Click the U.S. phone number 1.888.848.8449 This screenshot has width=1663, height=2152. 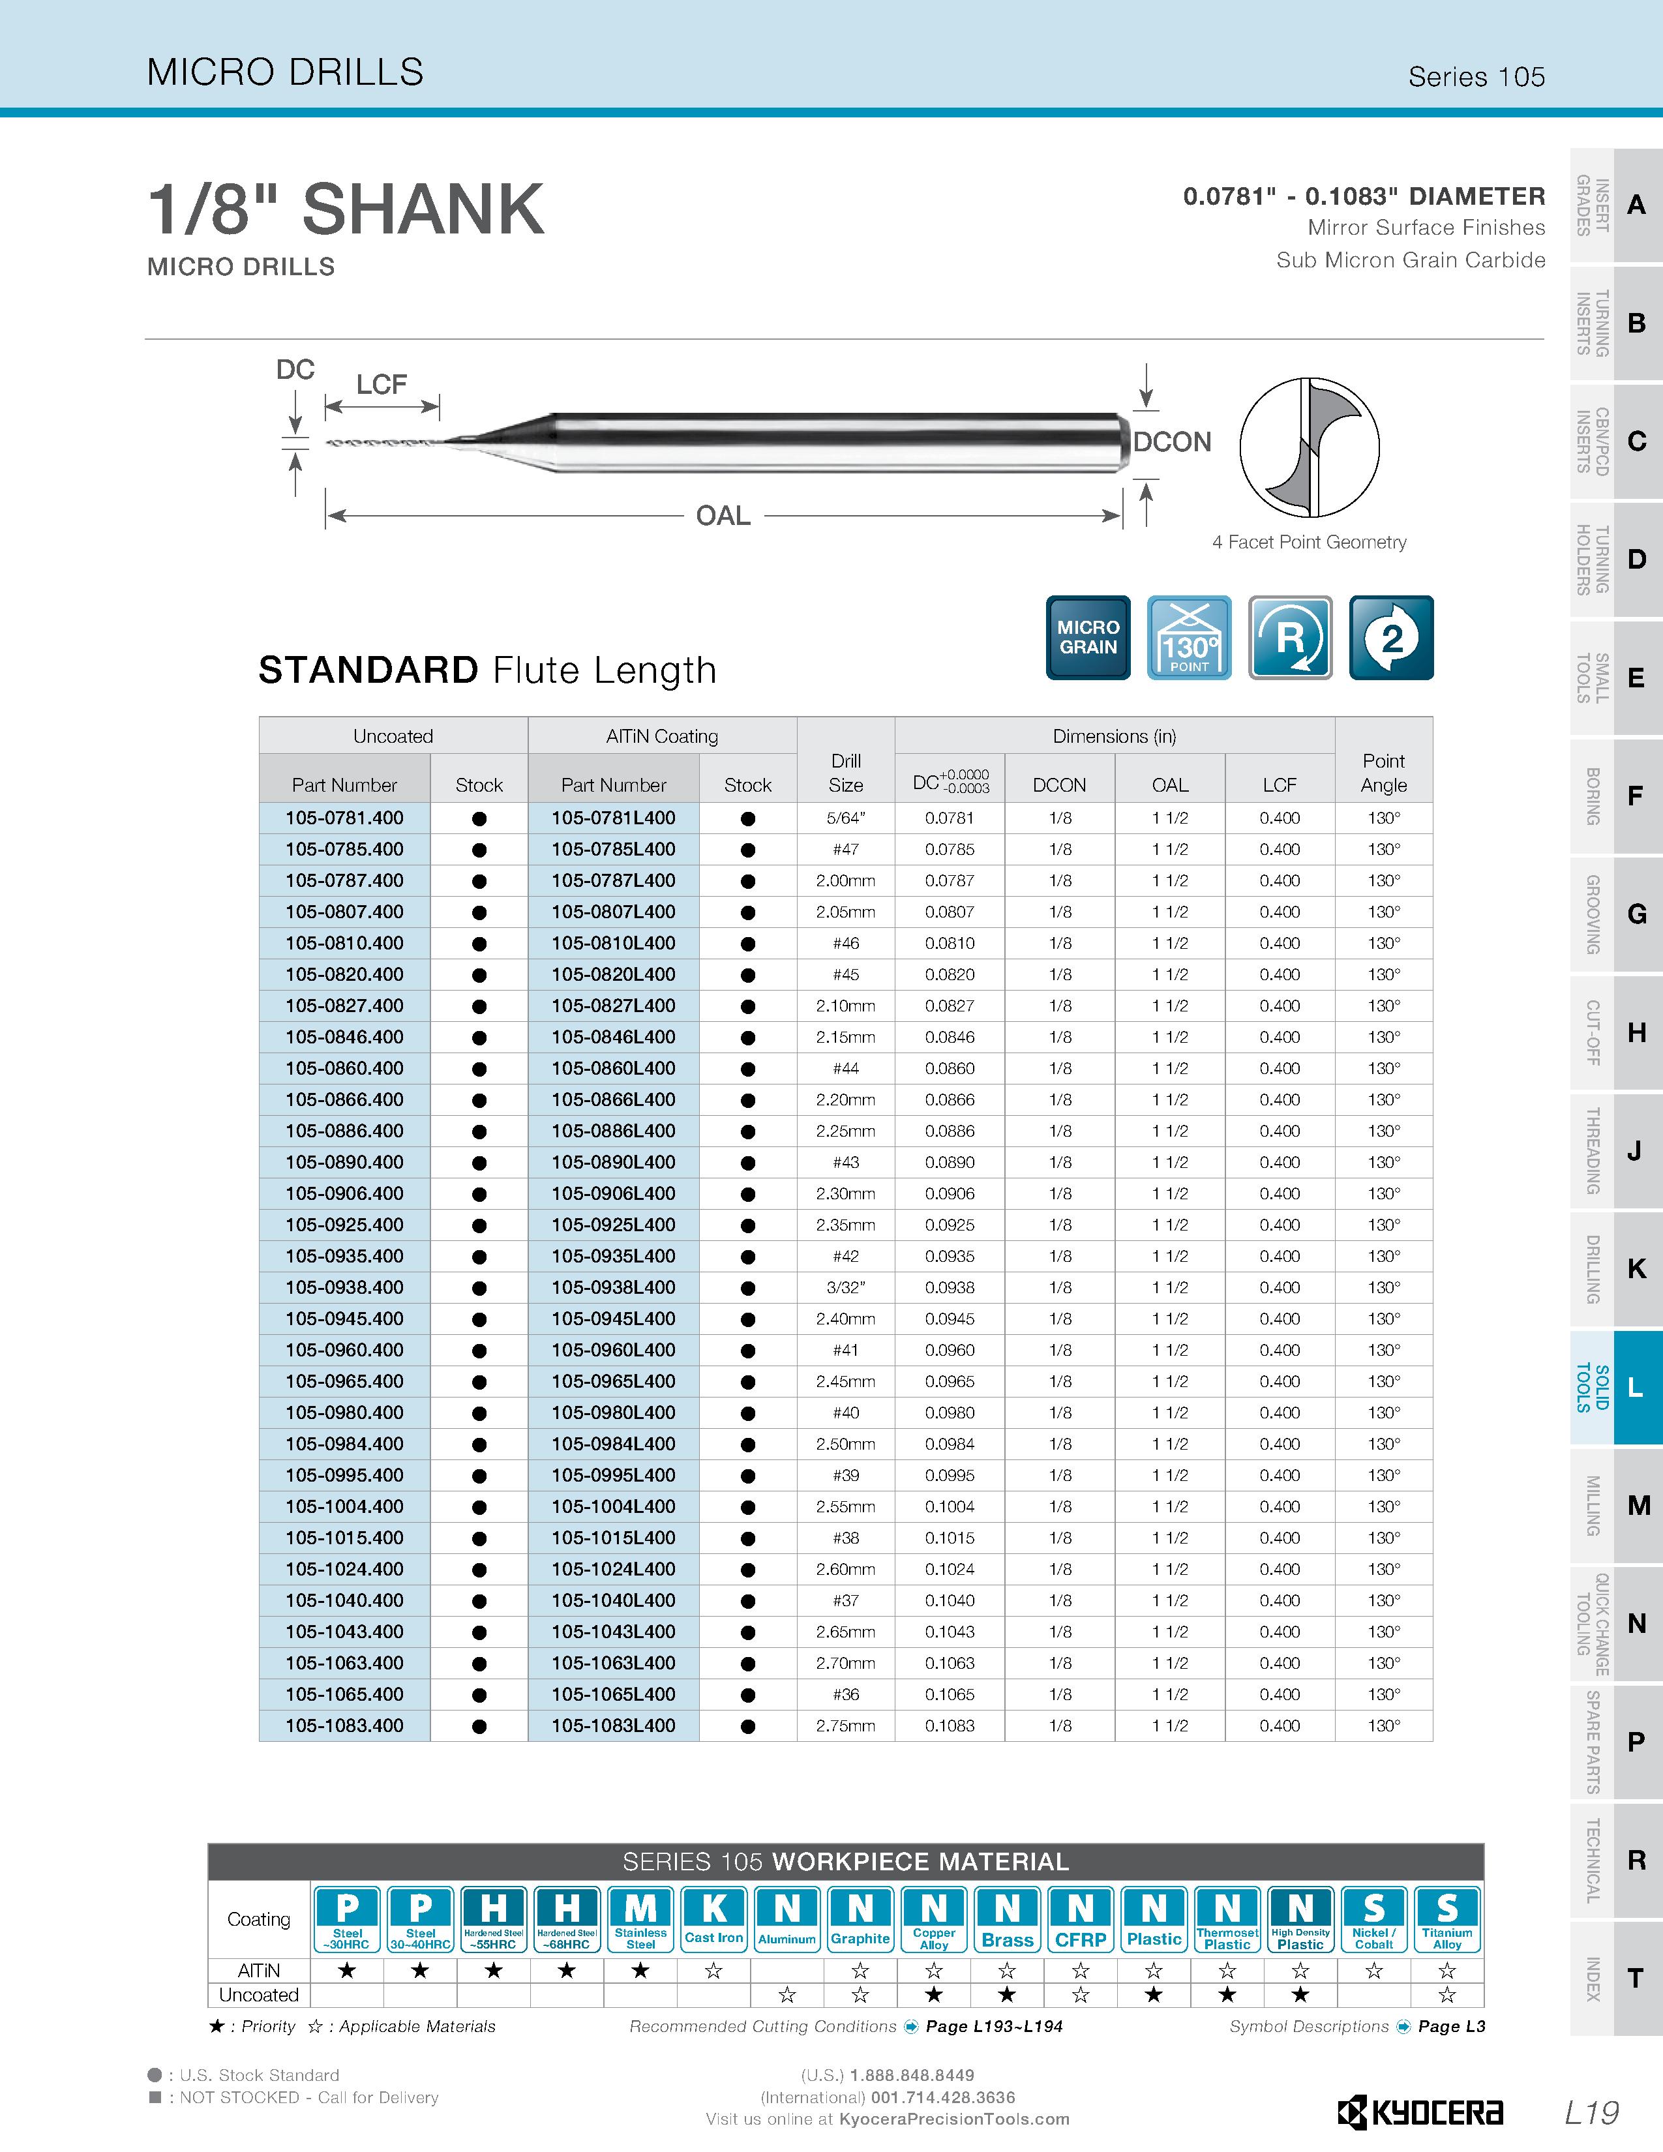pyautogui.click(x=911, y=2075)
